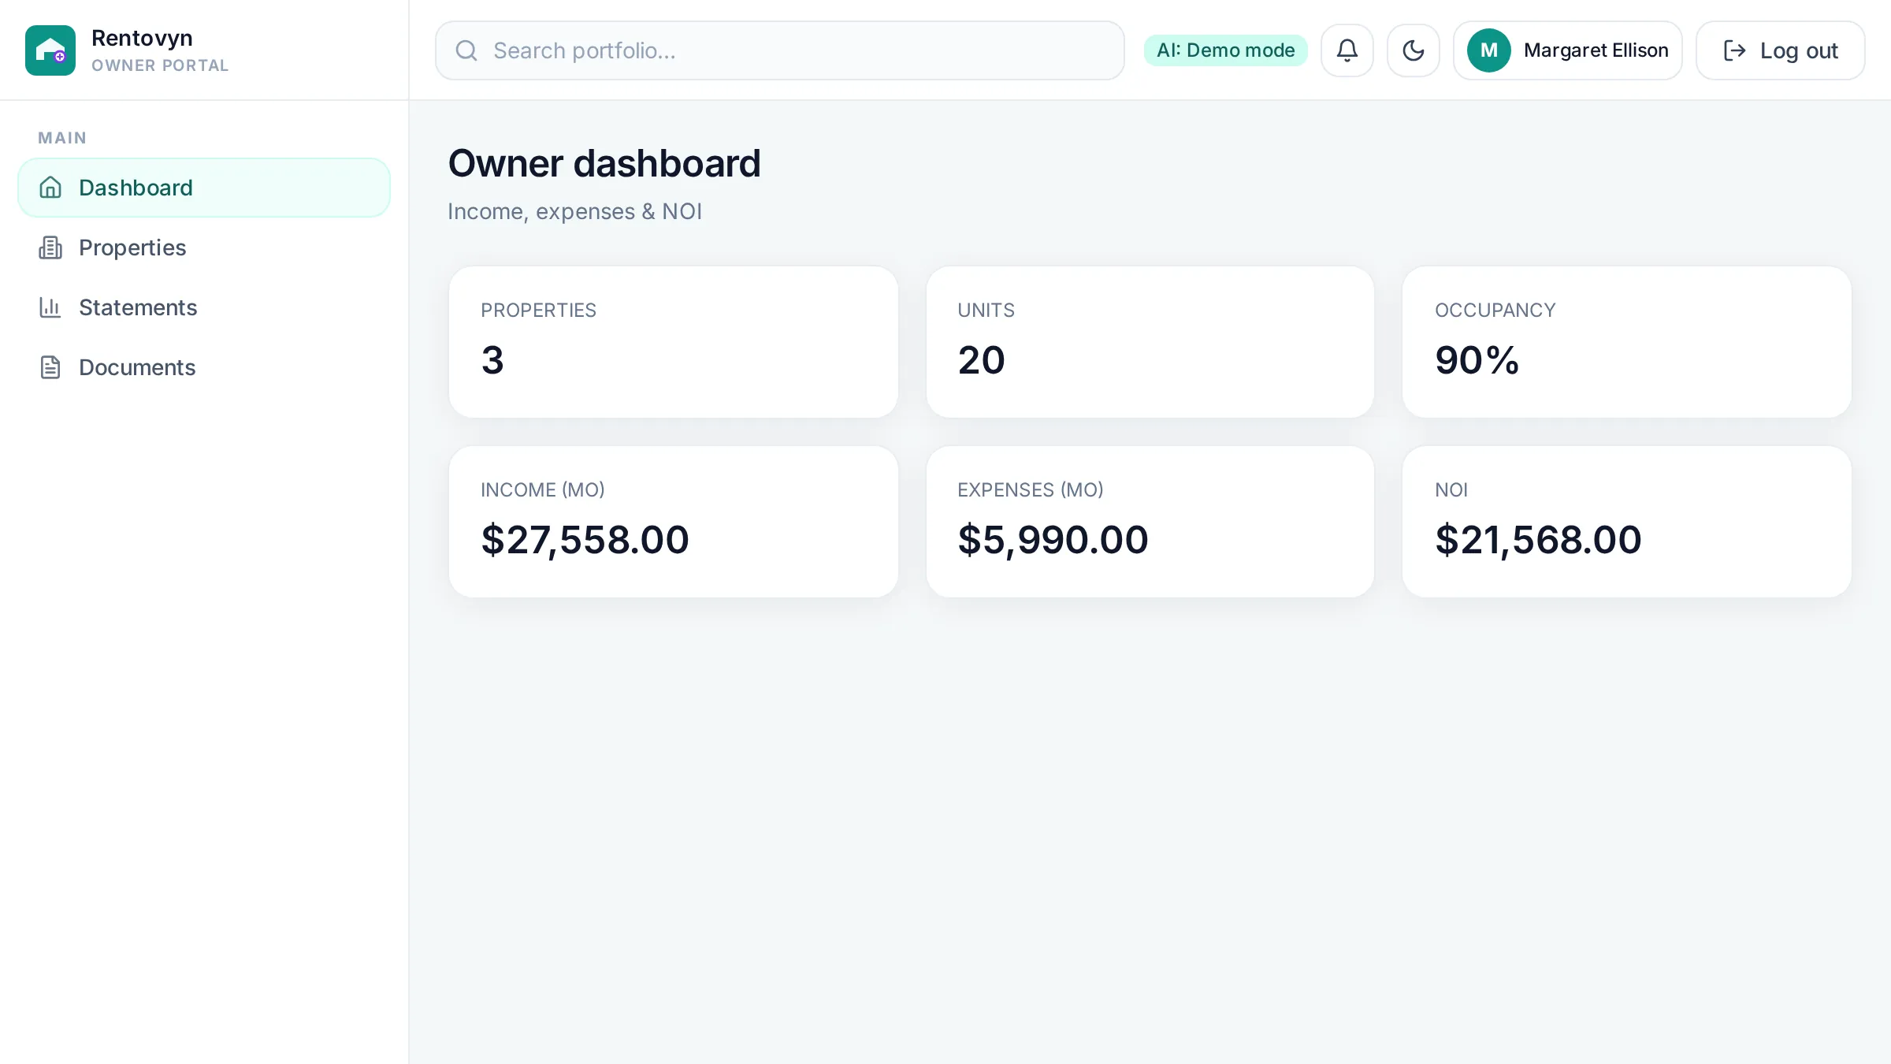Screen dimensions: 1891x1064
Task: Click the log out arrow icon
Action: [1735, 50]
